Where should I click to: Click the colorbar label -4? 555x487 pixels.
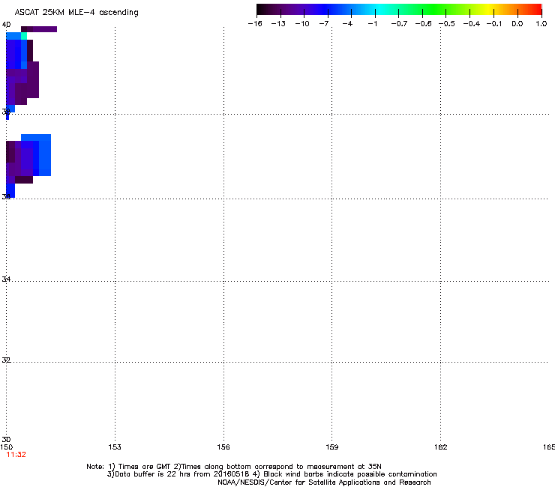coord(347,24)
